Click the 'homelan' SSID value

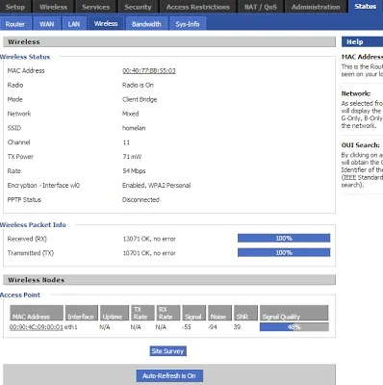point(134,128)
